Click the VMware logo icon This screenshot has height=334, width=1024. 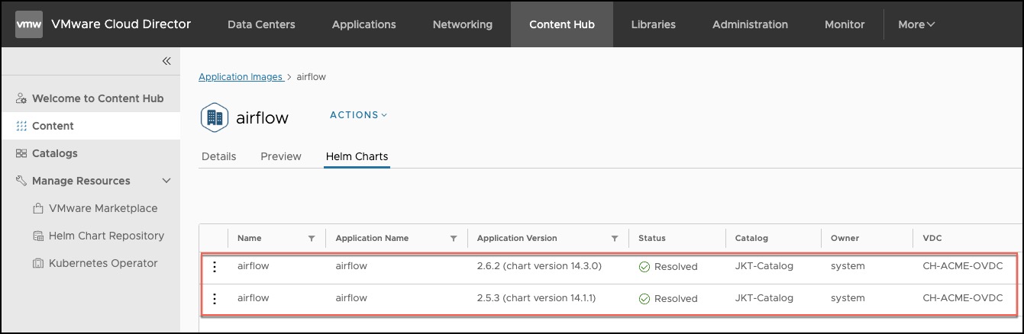(29, 24)
